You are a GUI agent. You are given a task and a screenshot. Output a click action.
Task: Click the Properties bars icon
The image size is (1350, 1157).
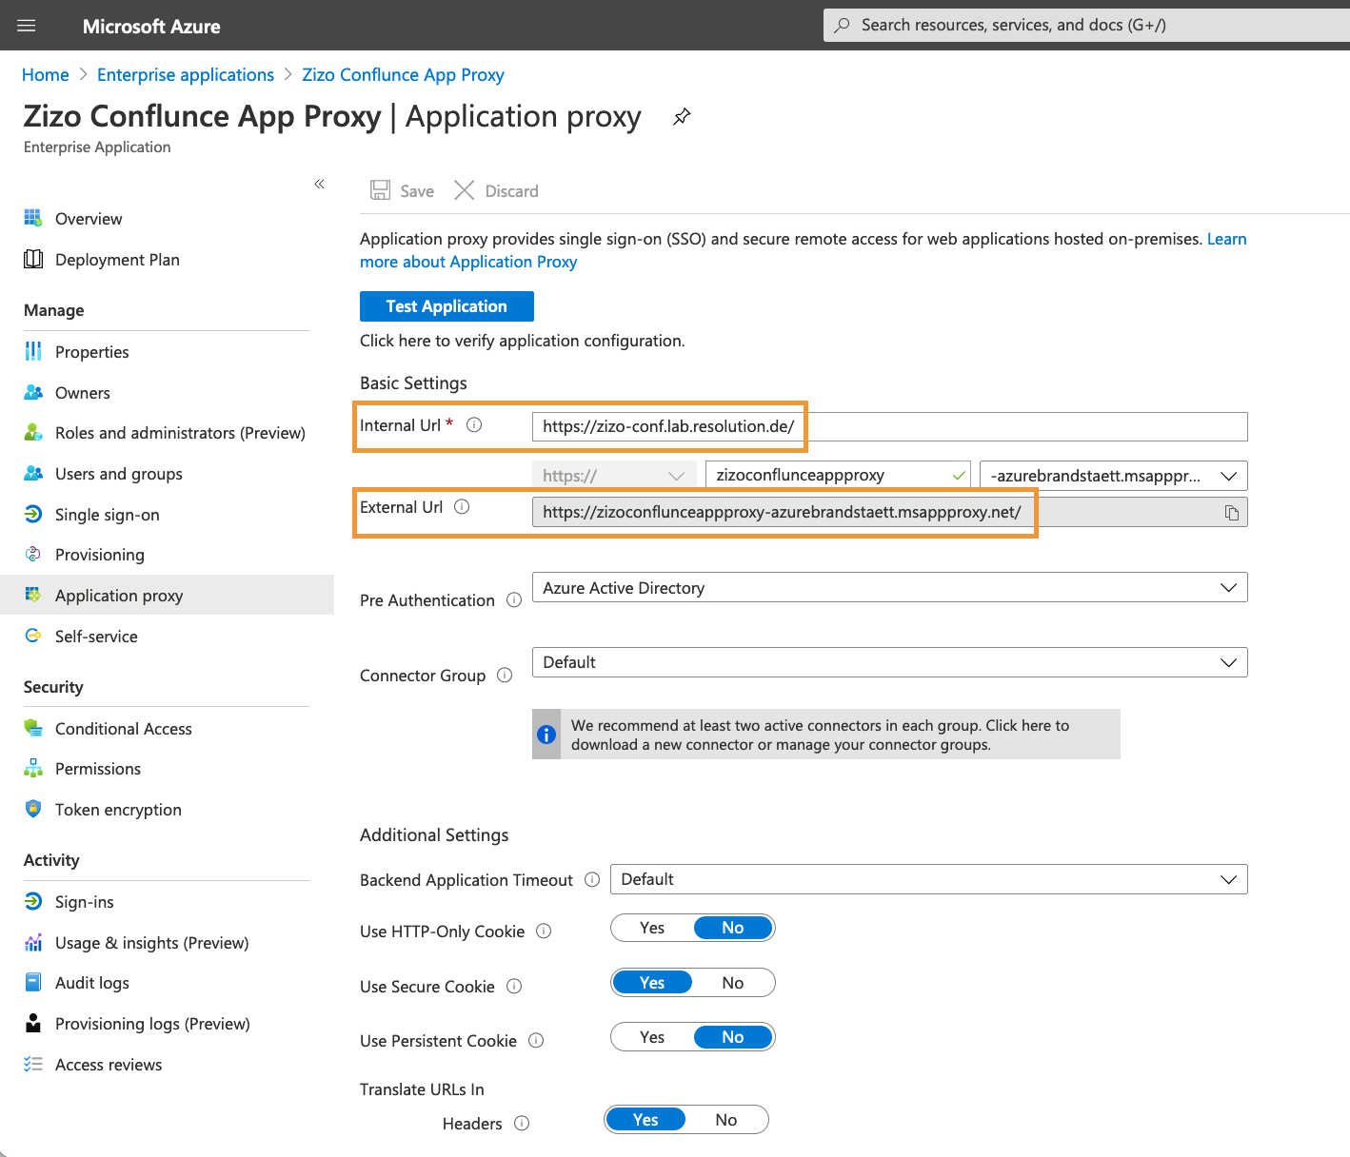click(33, 351)
